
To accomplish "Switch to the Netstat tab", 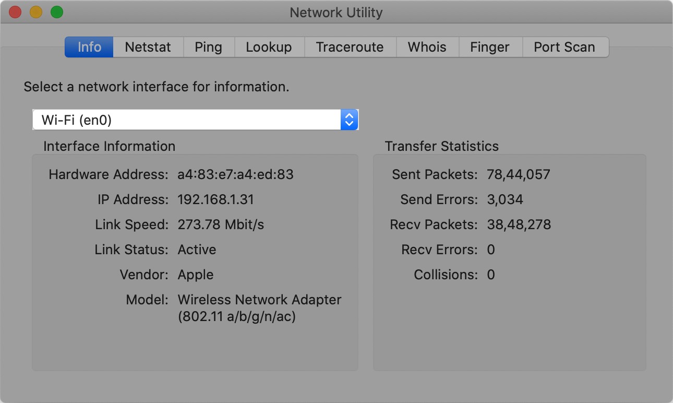I will pos(148,47).
